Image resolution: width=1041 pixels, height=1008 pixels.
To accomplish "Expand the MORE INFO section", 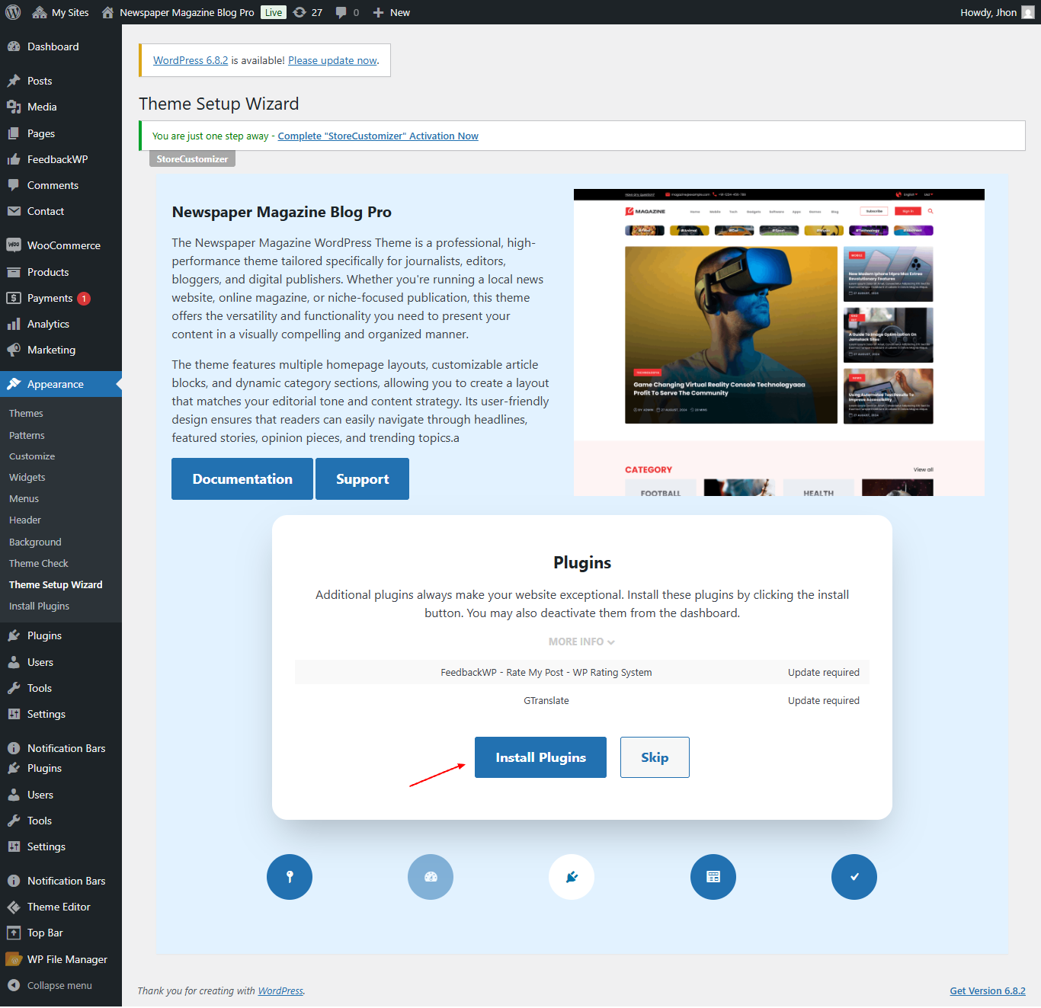I will 581,642.
